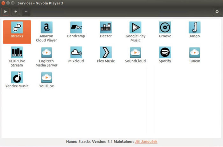Screen dimensions: 223x147
Task: Click the Spotify service icon
Action: coord(165,52)
